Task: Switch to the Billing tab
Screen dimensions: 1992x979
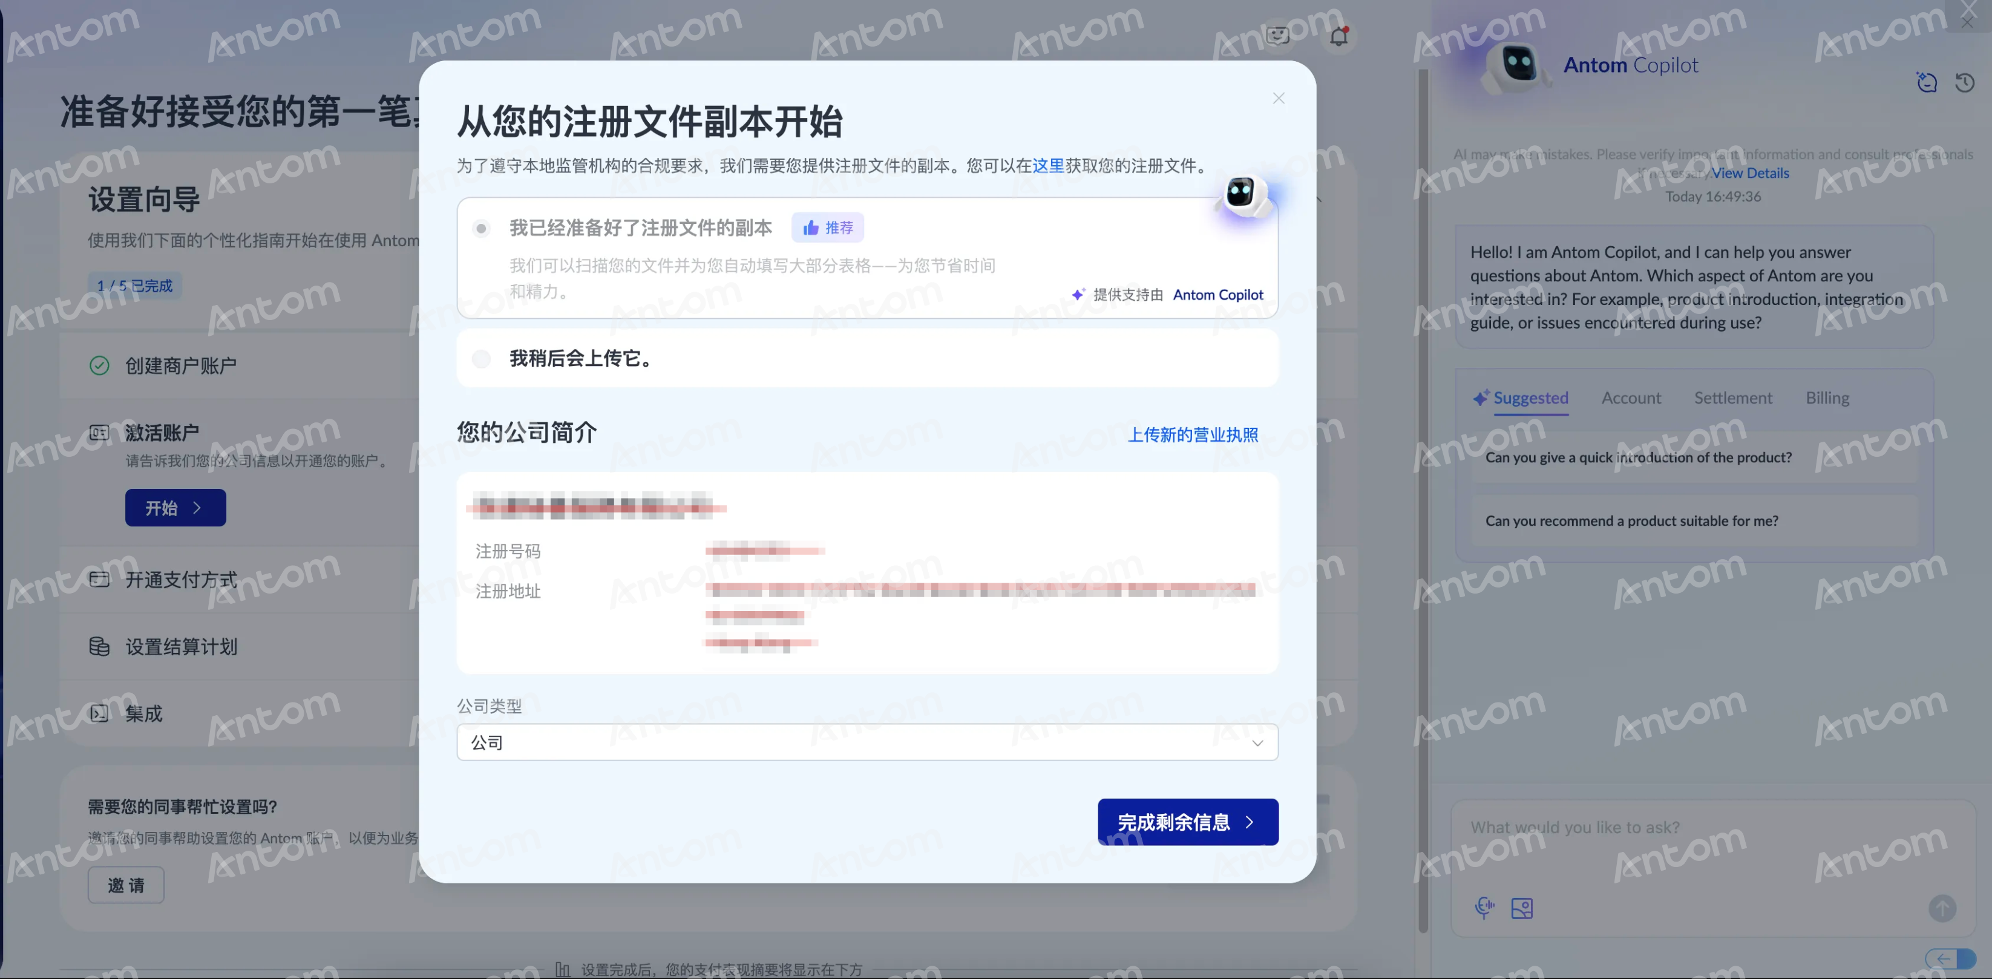Action: click(x=1827, y=398)
